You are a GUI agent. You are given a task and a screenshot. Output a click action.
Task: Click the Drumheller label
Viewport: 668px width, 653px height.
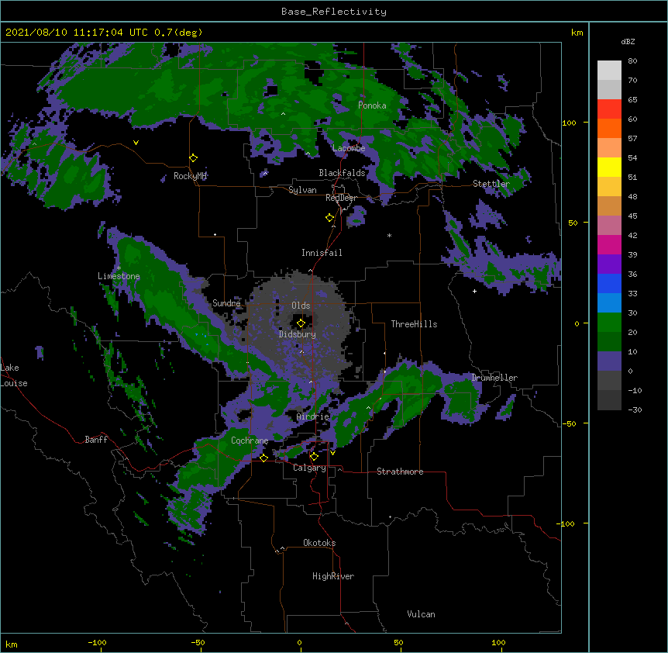click(x=494, y=378)
